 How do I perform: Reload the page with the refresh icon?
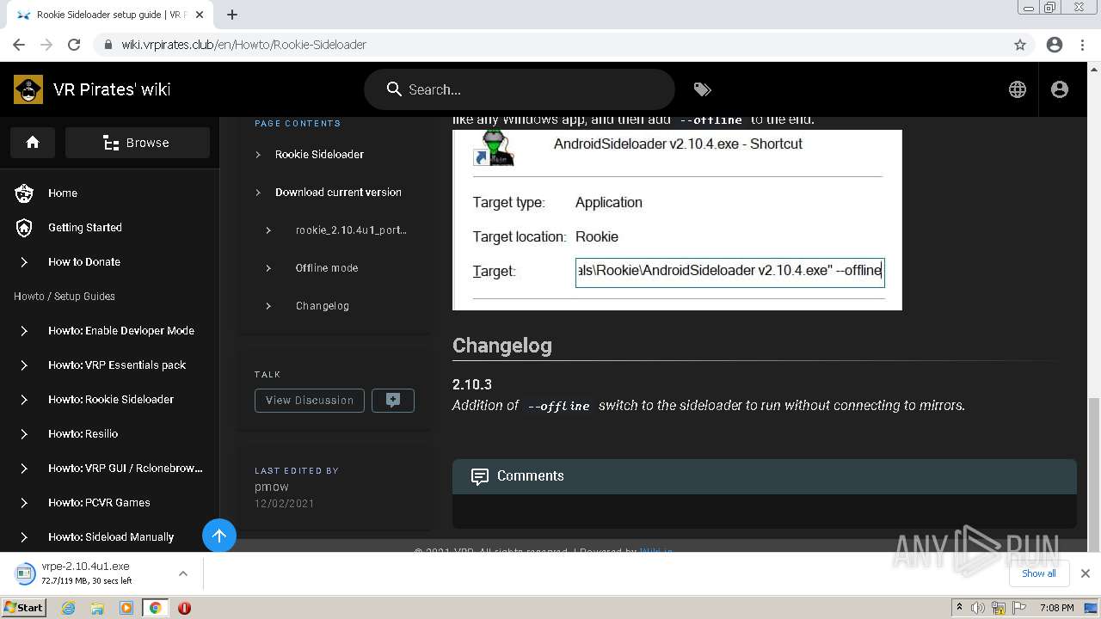pyautogui.click(x=74, y=45)
